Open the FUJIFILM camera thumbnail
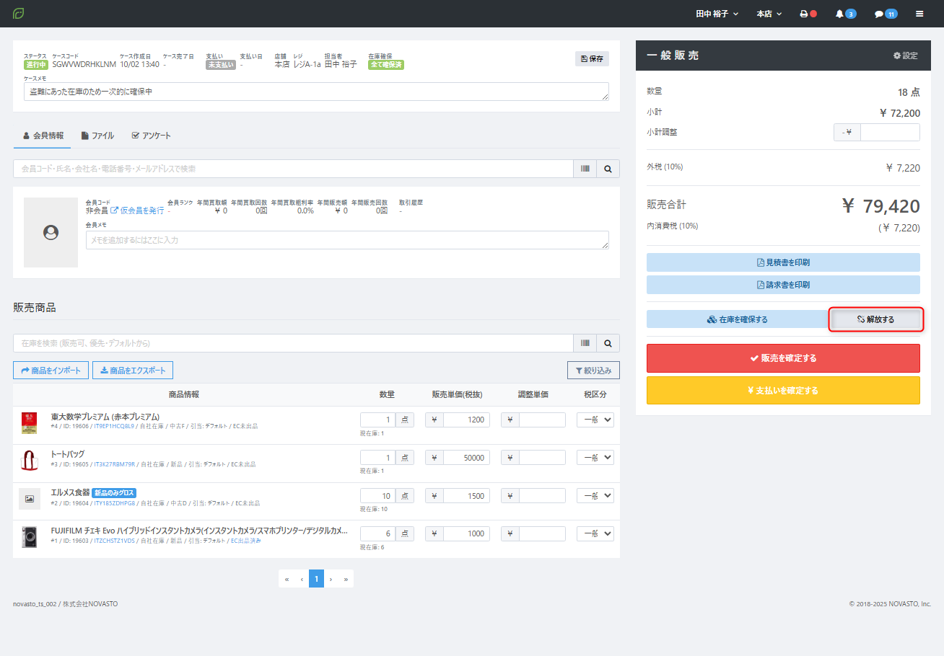This screenshot has width=944, height=656. 30,537
